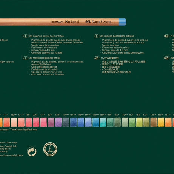Click the 'GERMANY' text on pencil
The width and height of the screenshot is (174, 174).
pyautogui.click(x=57, y=22)
